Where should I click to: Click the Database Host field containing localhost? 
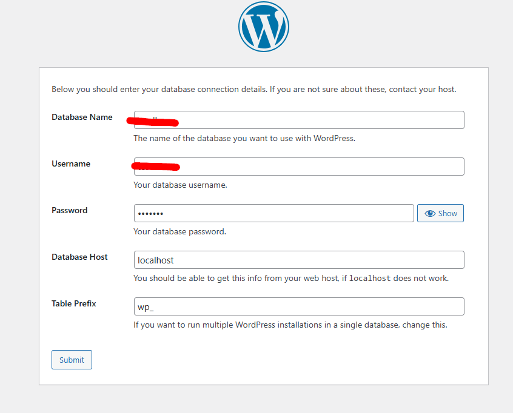coord(299,260)
